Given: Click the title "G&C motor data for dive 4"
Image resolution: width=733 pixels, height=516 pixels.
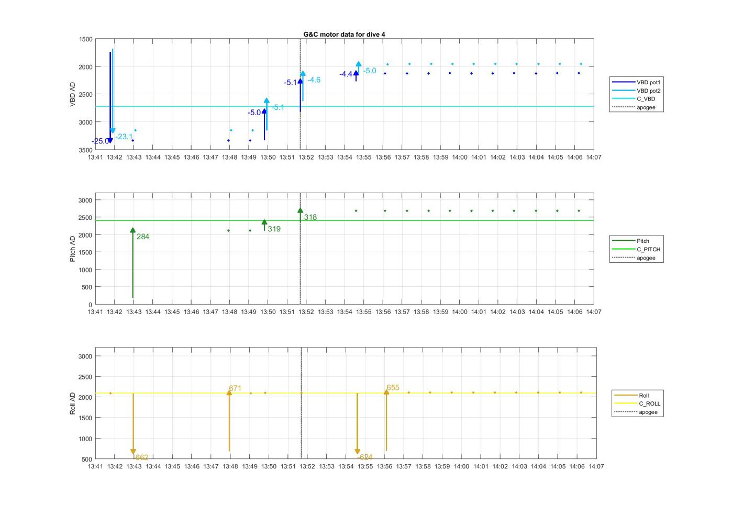Looking at the screenshot, I should pos(344,35).
